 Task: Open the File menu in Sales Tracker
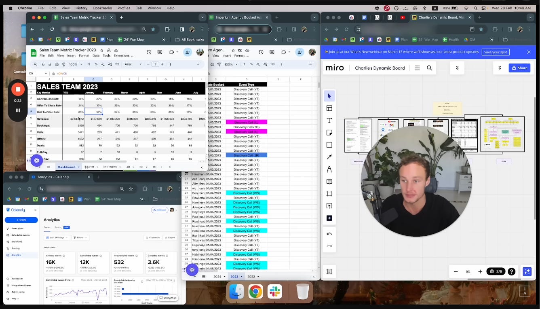[x=42, y=56]
